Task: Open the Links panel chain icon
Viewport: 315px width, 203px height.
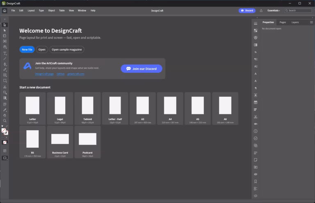Action: coord(256,174)
